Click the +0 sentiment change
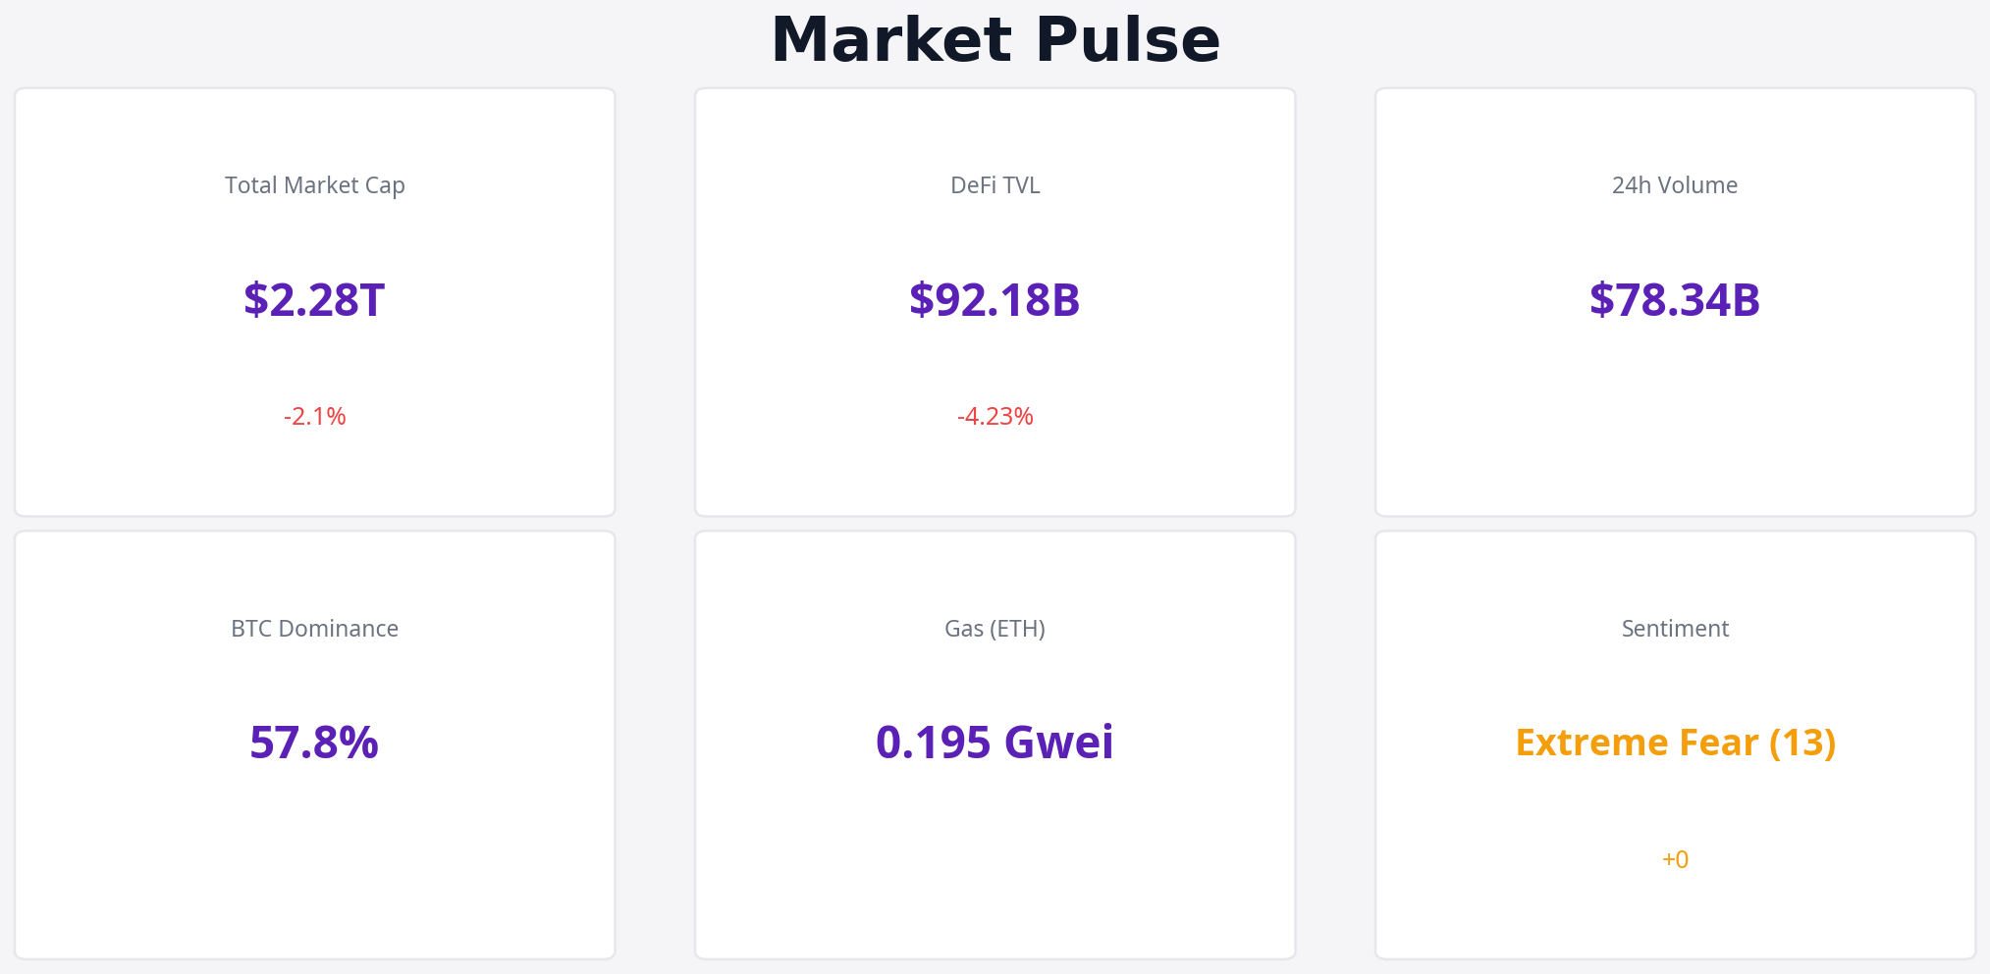Image resolution: width=1990 pixels, height=974 pixels. (1675, 859)
